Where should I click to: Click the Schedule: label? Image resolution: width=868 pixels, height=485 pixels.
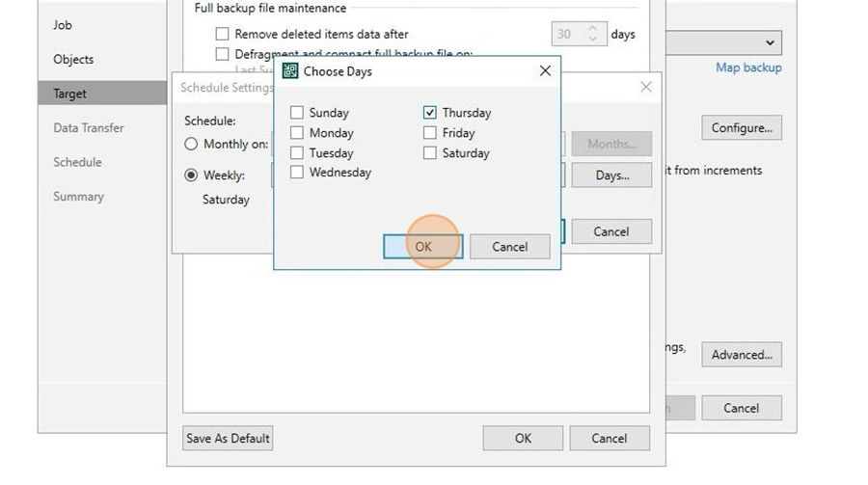pyautogui.click(x=210, y=121)
